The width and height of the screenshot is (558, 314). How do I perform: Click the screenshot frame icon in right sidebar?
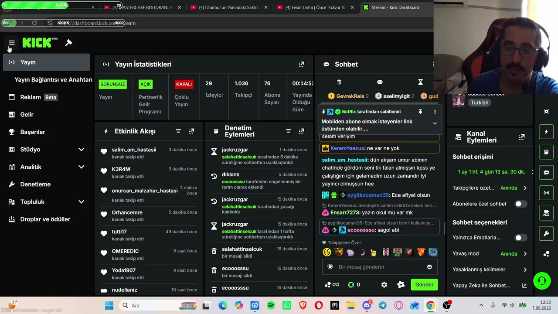(546, 111)
